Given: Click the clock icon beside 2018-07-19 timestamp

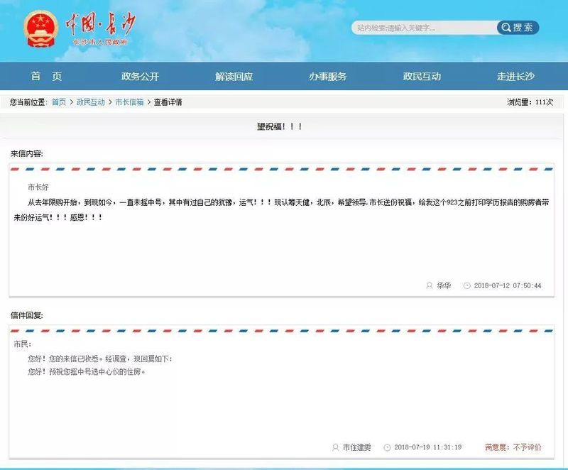Looking at the screenshot, I should pos(387,447).
